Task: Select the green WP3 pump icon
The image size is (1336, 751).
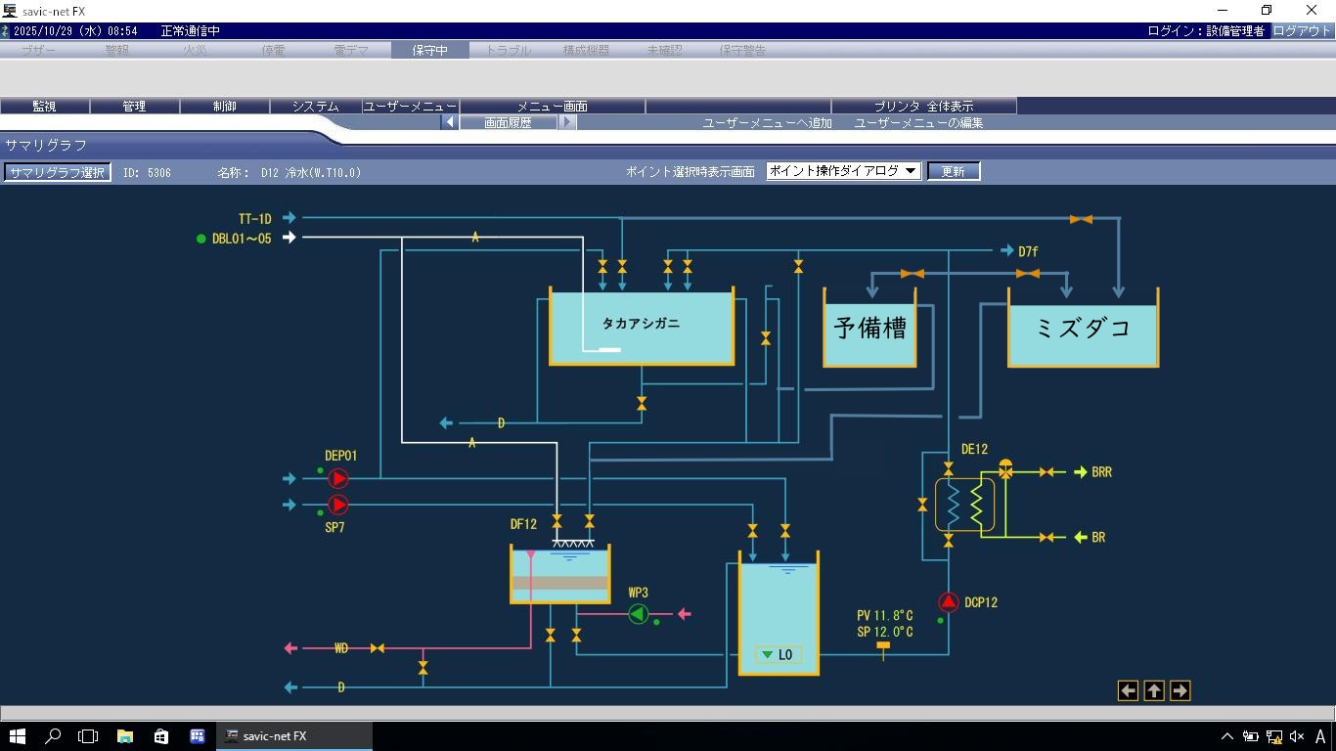Action: [638, 614]
